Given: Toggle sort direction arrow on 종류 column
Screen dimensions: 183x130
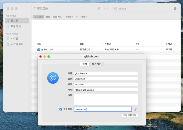Looking at the screenshot, I should (102, 44).
